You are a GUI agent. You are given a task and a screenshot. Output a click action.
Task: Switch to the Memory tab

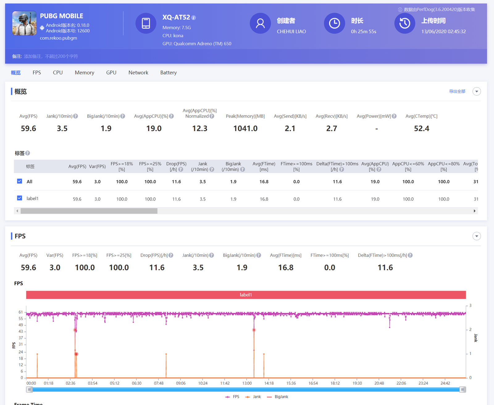(84, 72)
